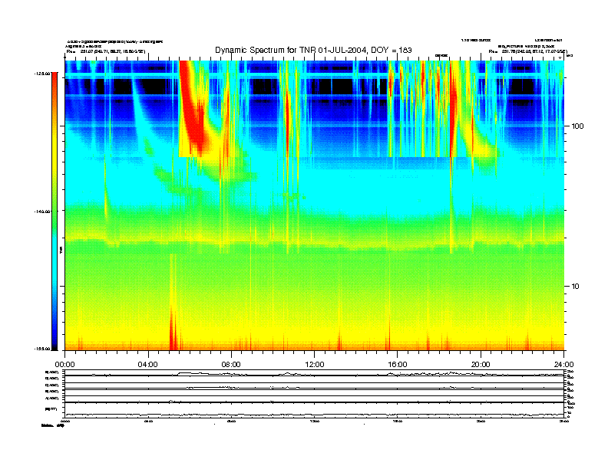Click the "Dynamic Spectrum for TNR 01-JUL-2004" title

313,50
